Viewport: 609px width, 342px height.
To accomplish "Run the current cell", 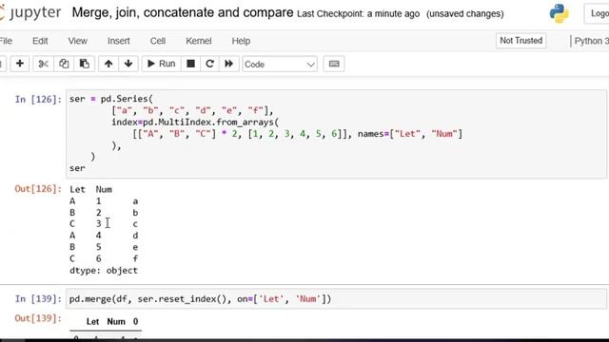I will [x=162, y=64].
